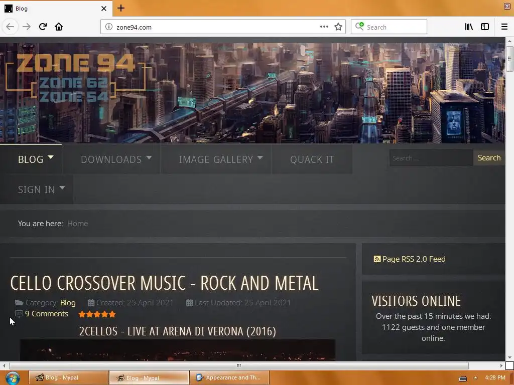Viewport: 514px width, 385px height.
Task: Click the browser back arrow
Action: [10, 27]
